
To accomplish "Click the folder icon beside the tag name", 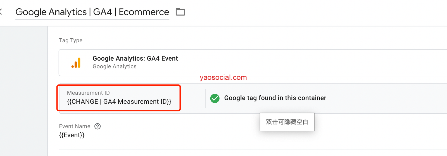I will click(x=180, y=12).
